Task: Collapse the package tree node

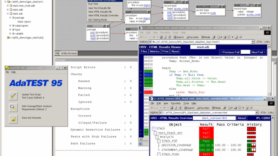Action: click(x=10, y=18)
